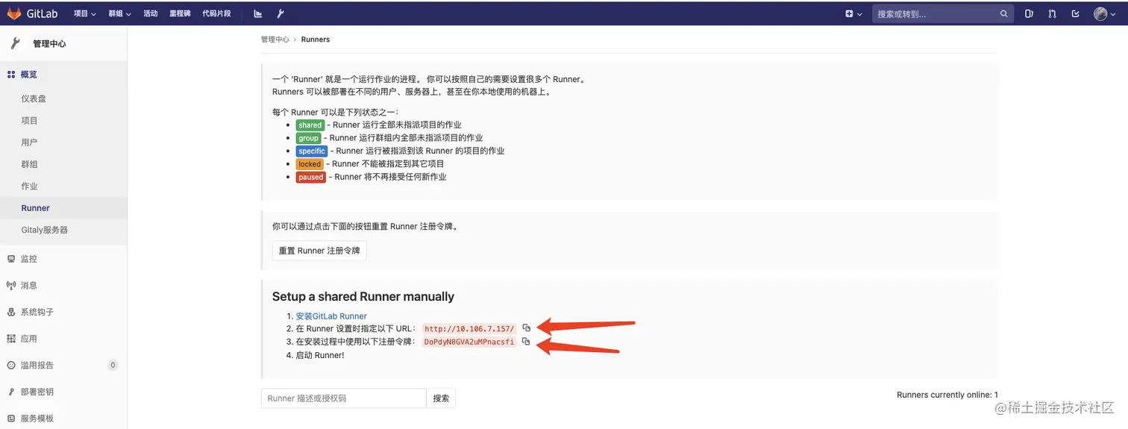Screen dimensions: 1128x429
Task: Click the 滥用报告 count badge 0
Action: (113, 366)
